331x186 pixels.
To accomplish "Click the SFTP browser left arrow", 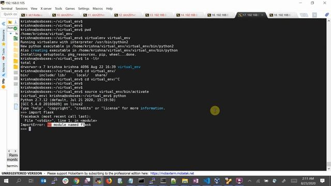I will [9, 151].
